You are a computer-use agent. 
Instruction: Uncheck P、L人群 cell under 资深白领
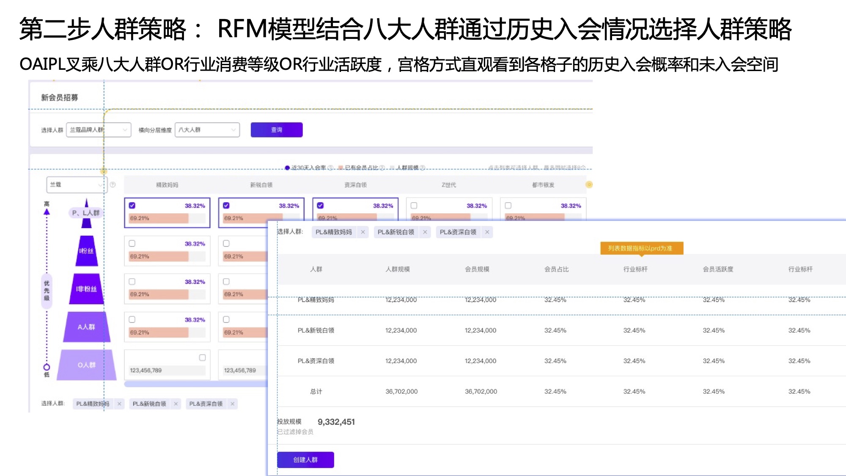(x=320, y=206)
